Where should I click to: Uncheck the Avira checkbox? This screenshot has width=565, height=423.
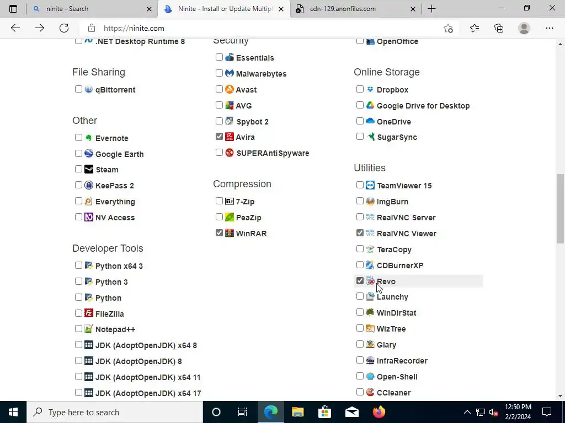point(219,137)
